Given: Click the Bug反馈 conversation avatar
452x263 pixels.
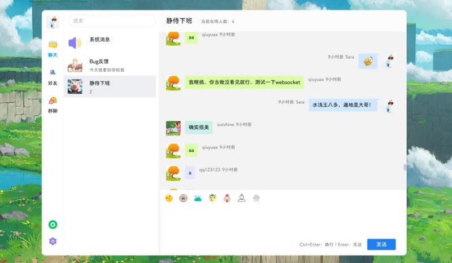Looking at the screenshot, I should click(x=75, y=65).
